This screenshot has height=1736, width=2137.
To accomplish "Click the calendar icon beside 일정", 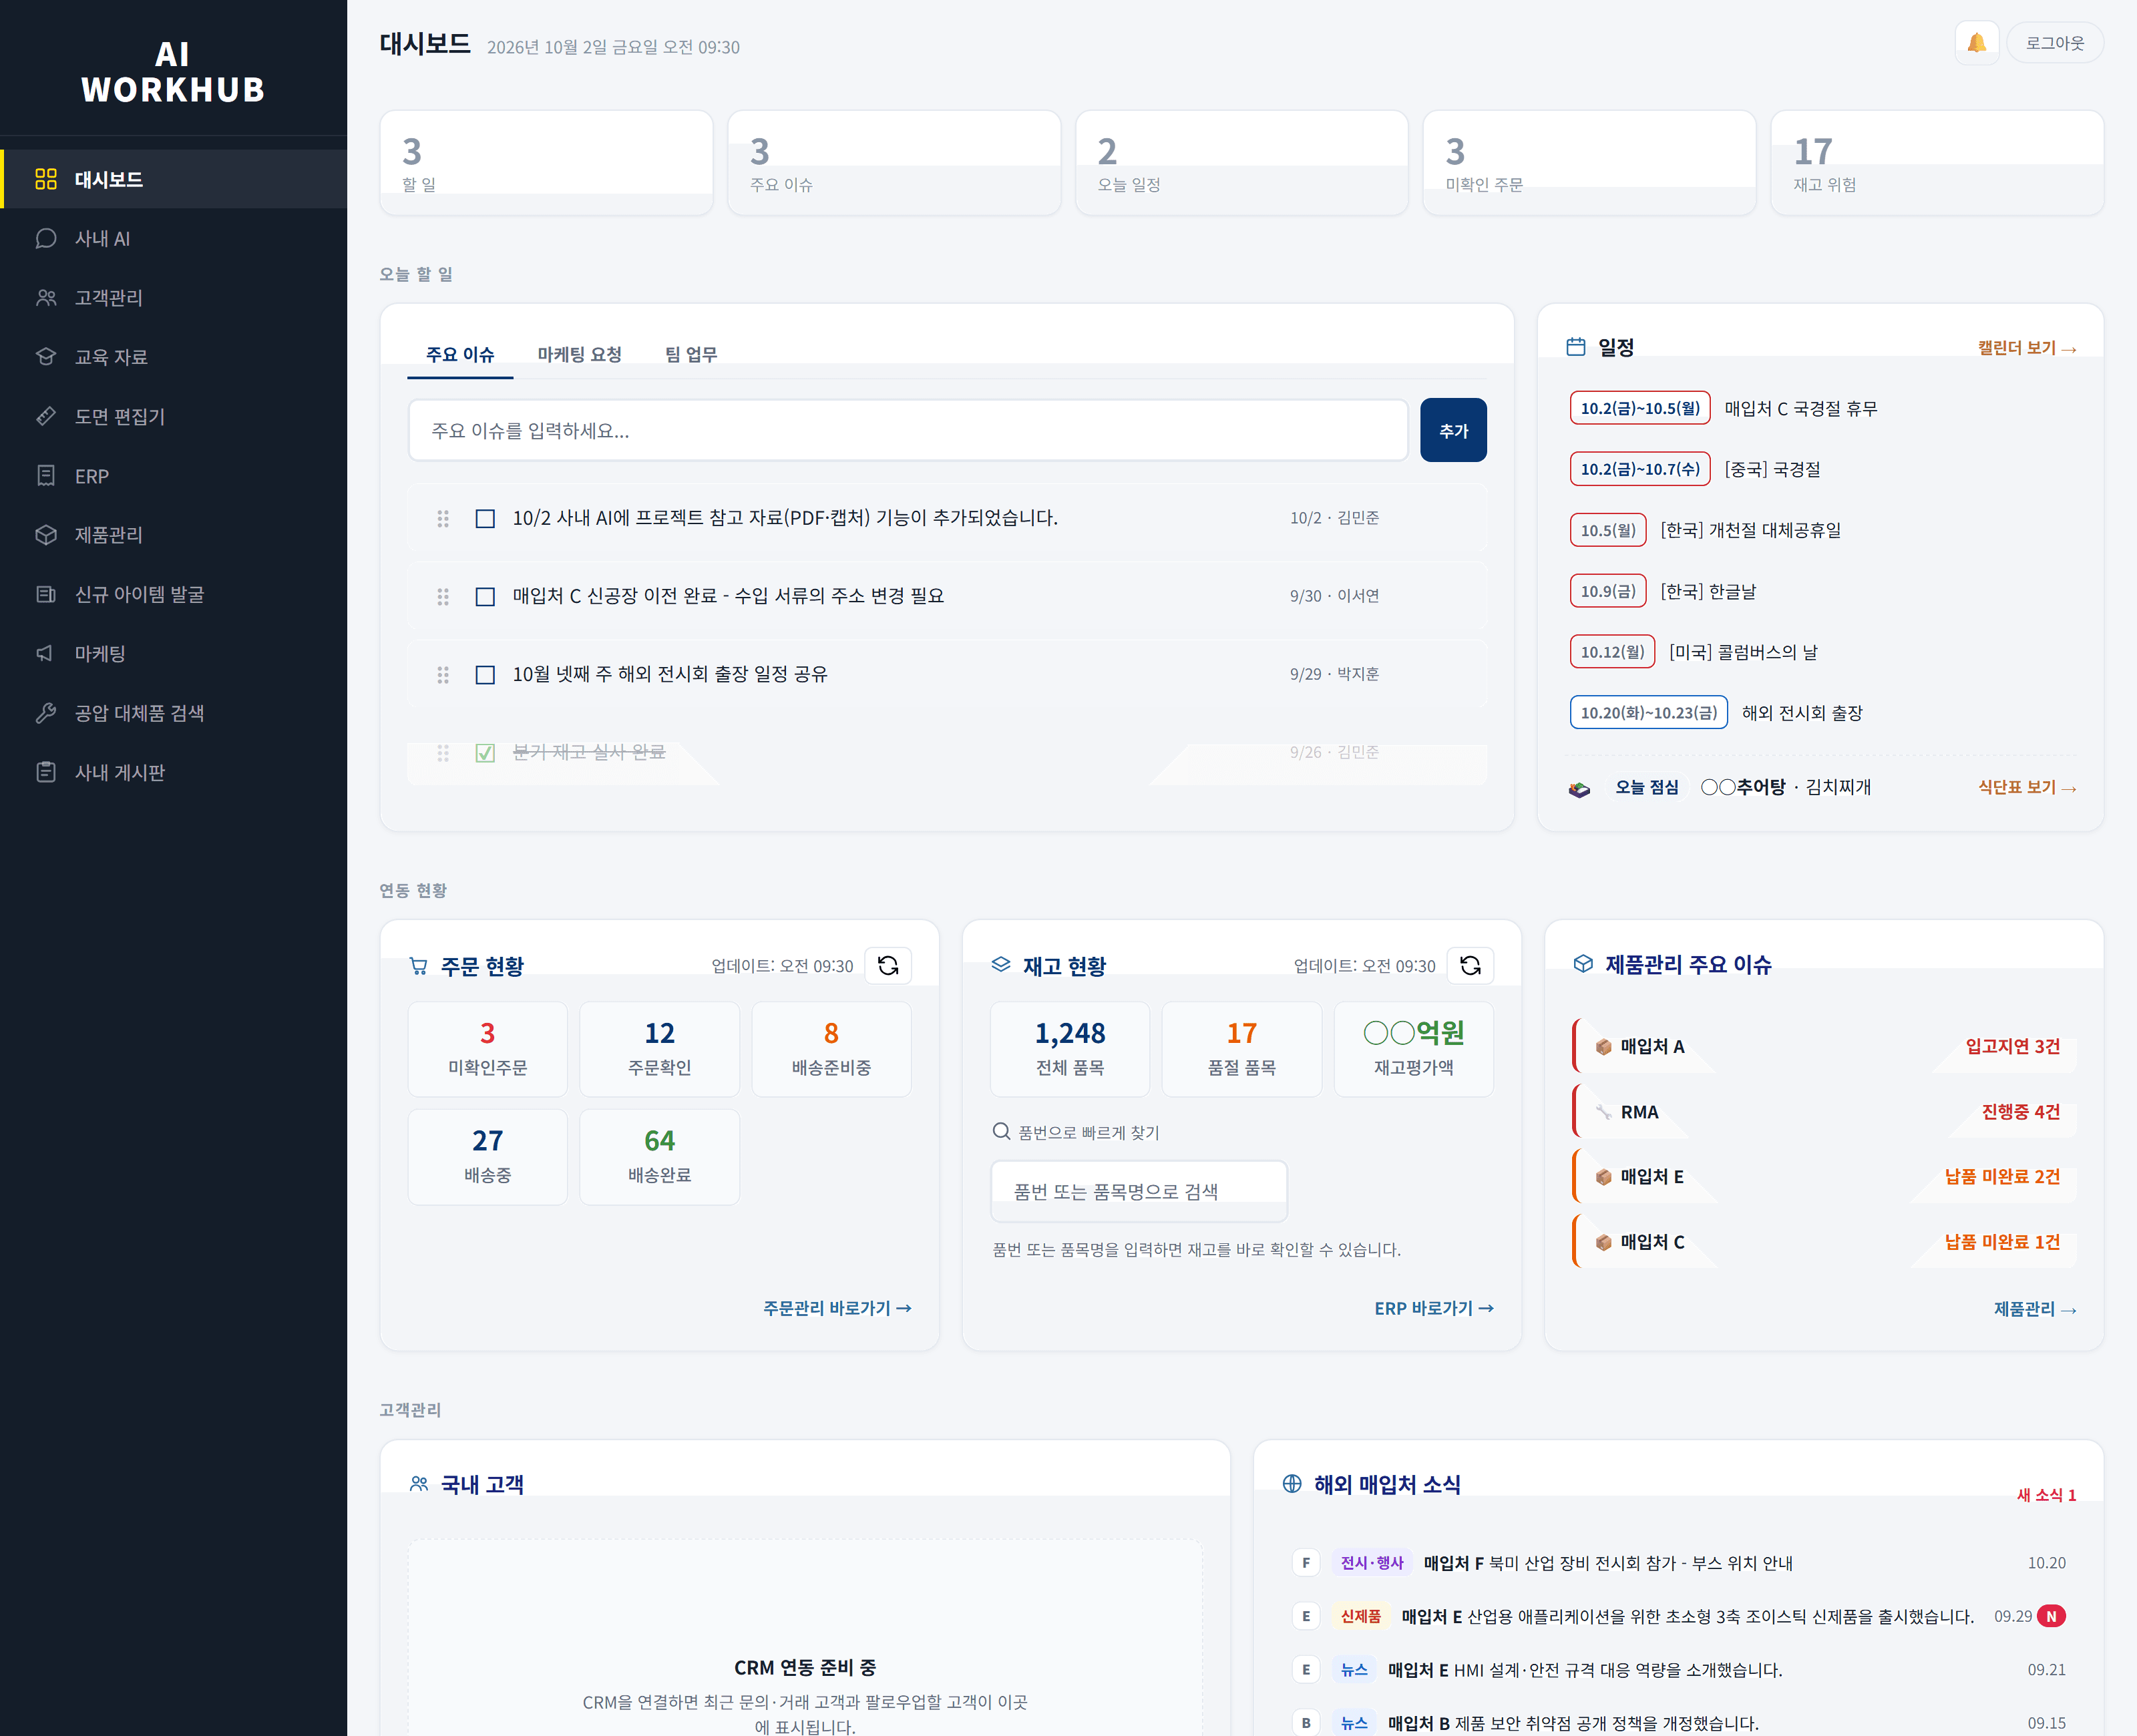I will click(x=1576, y=347).
